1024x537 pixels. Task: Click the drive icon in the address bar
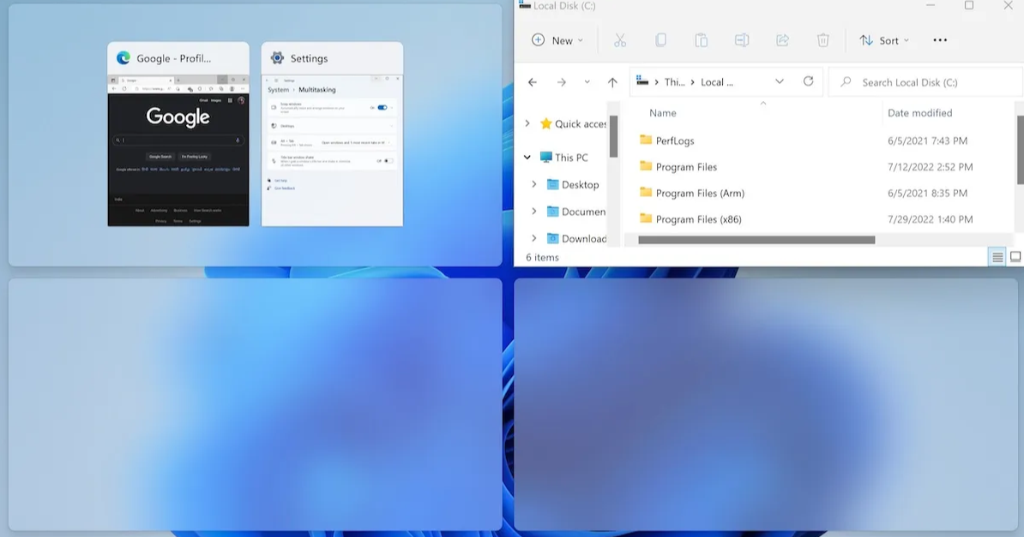642,81
